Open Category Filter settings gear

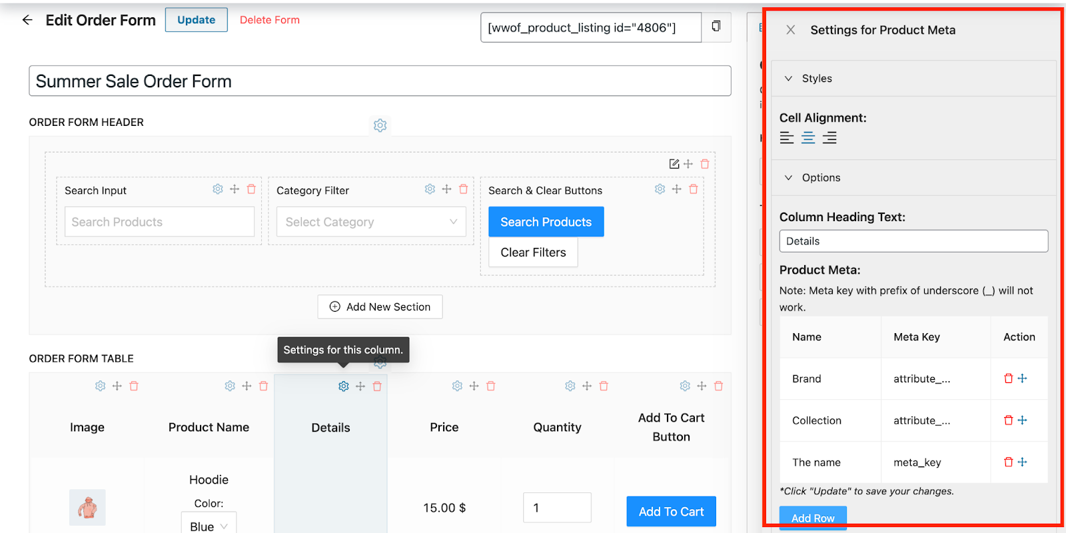click(430, 189)
